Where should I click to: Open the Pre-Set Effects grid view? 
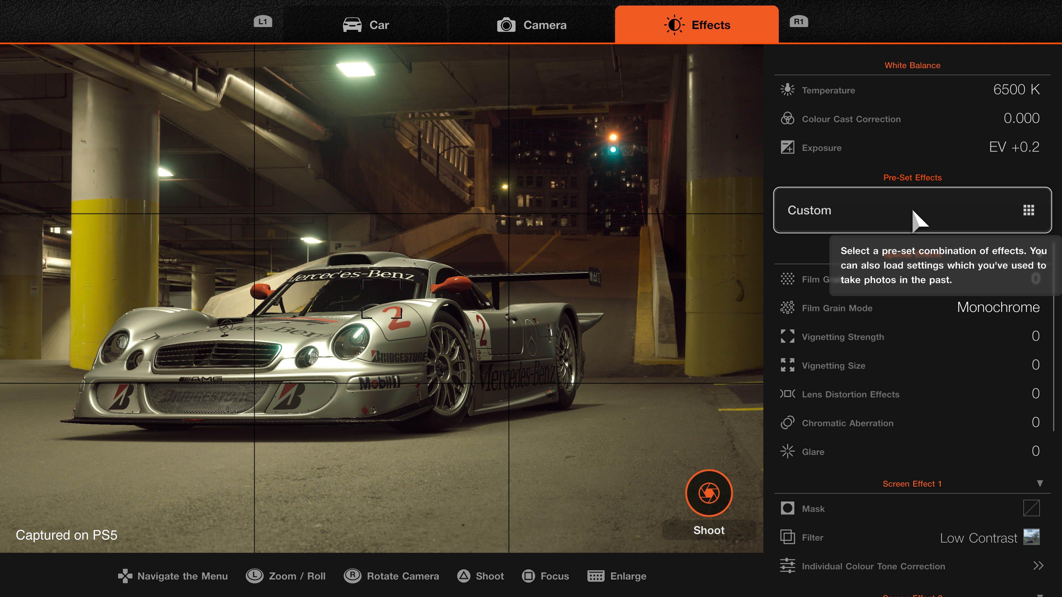click(x=1029, y=210)
